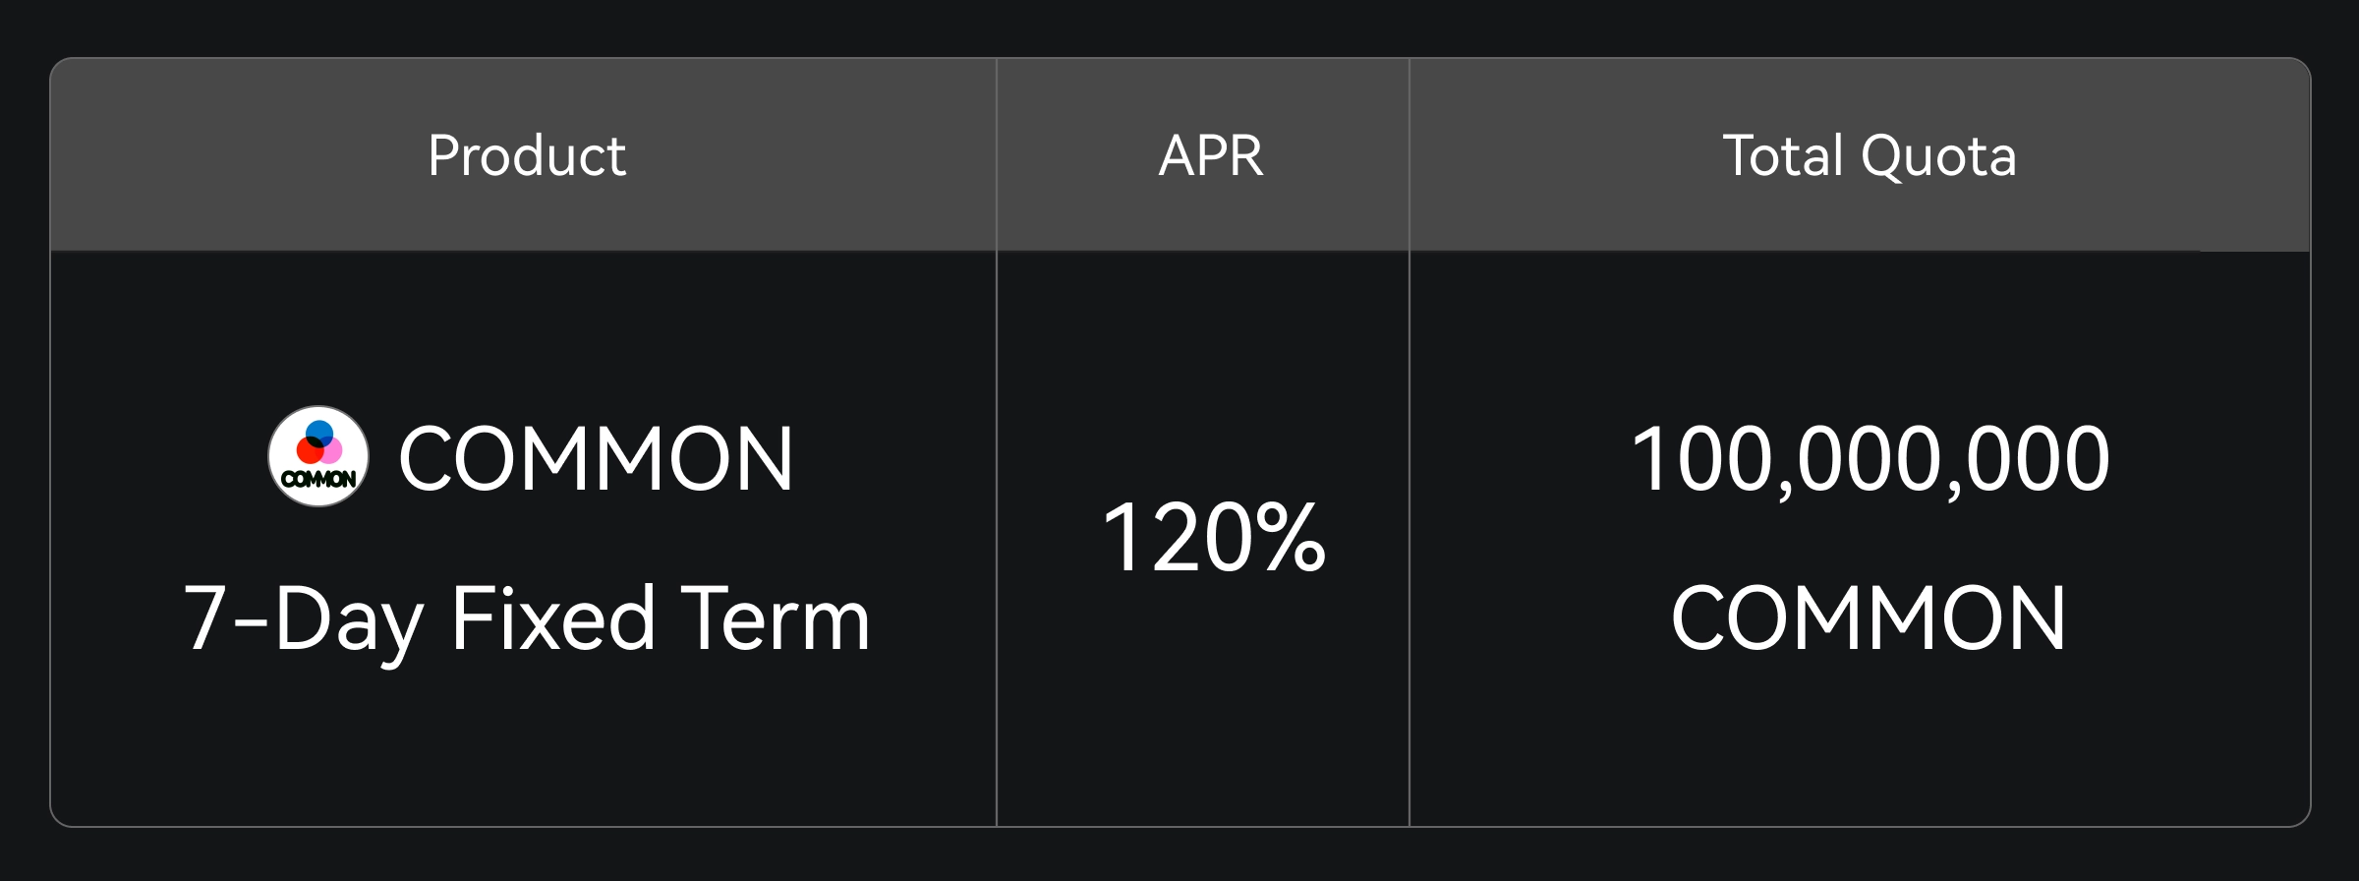Click the red circle in COMMON logo
Viewport: 2359px width, 881px height.
[309, 451]
